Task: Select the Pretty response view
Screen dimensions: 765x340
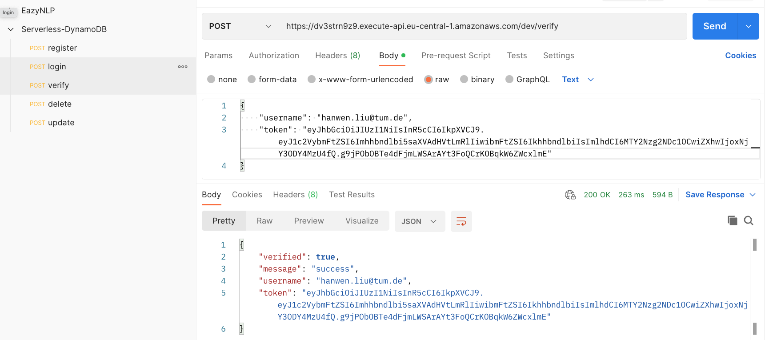Action: point(224,221)
